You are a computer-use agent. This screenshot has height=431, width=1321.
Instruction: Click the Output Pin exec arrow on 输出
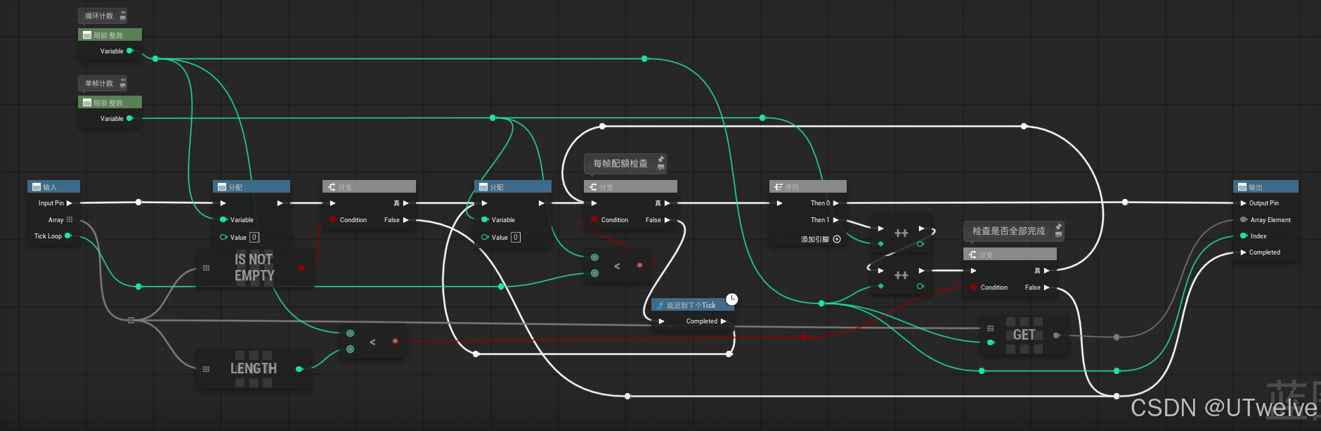(1244, 202)
